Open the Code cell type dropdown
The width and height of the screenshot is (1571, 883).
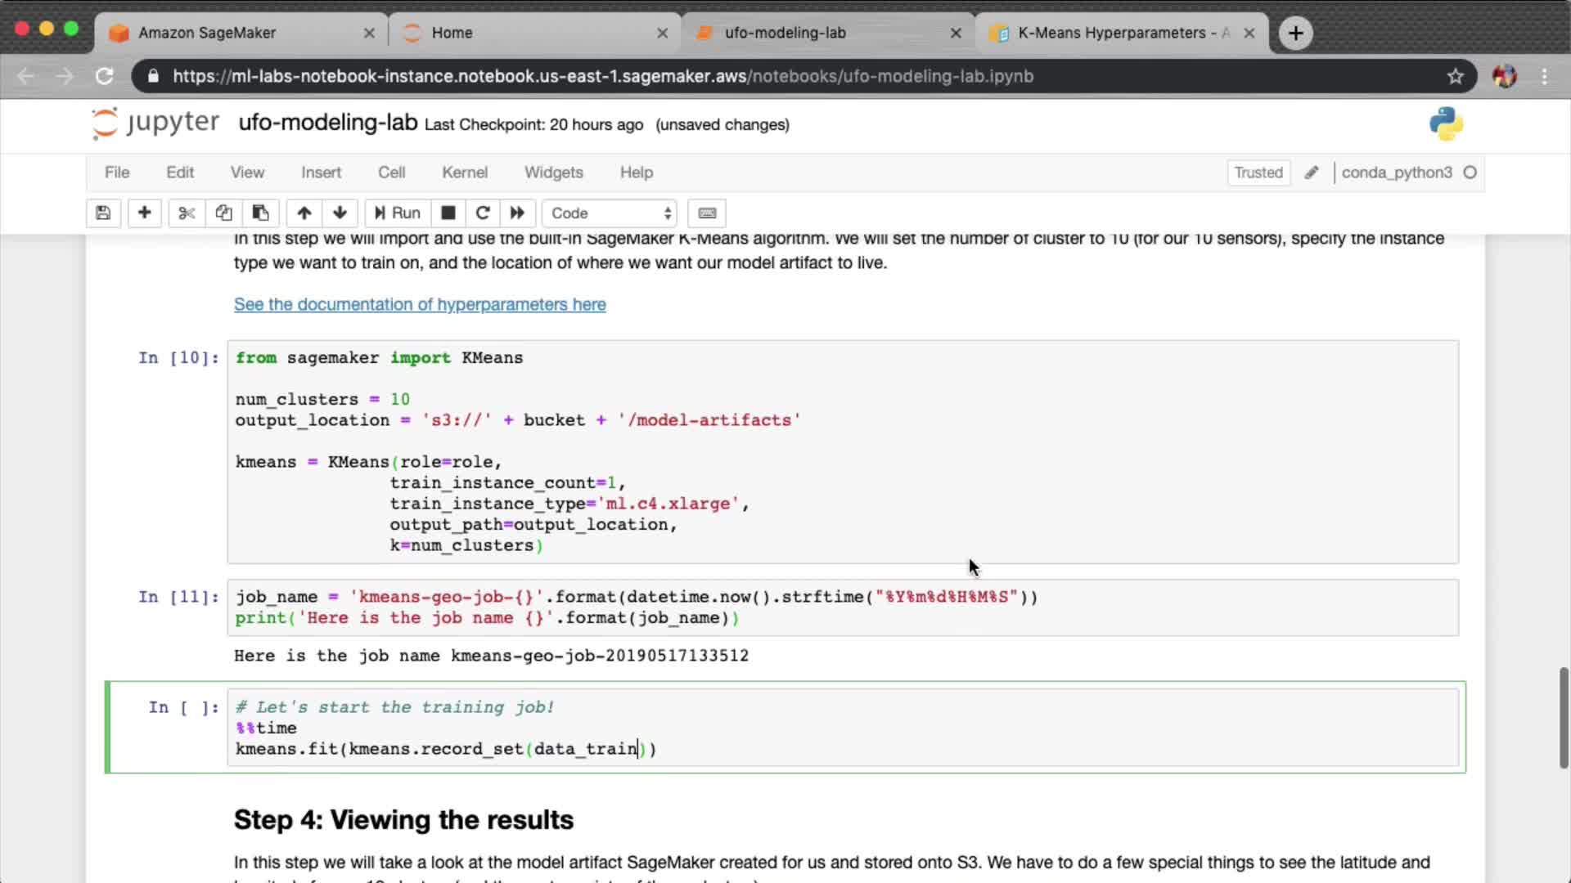(610, 213)
